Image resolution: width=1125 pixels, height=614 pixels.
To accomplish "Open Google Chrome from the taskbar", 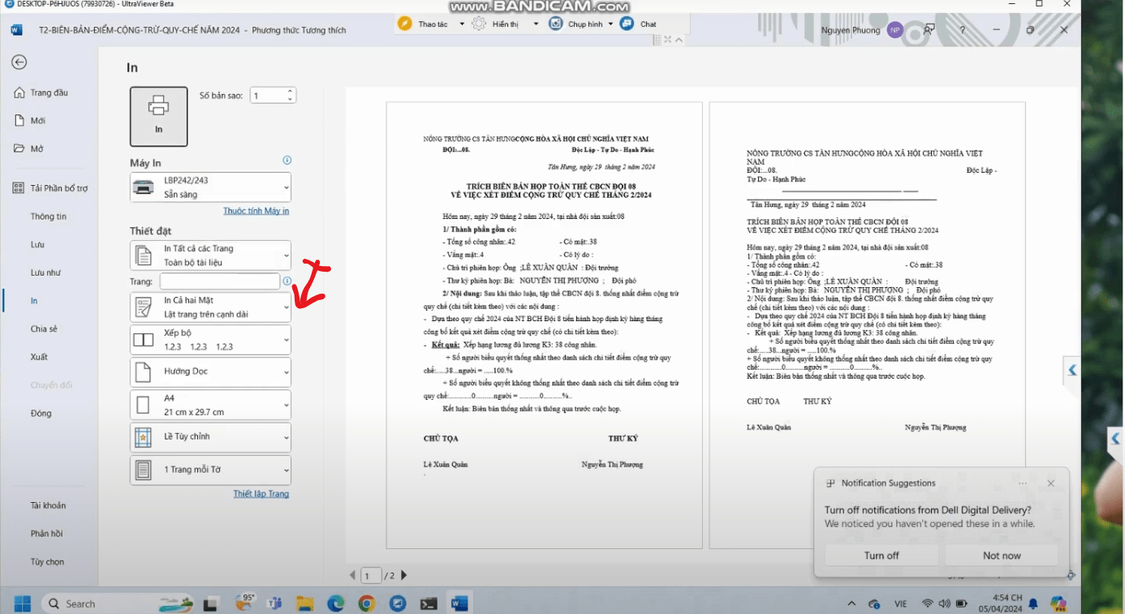I will tap(366, 603).
